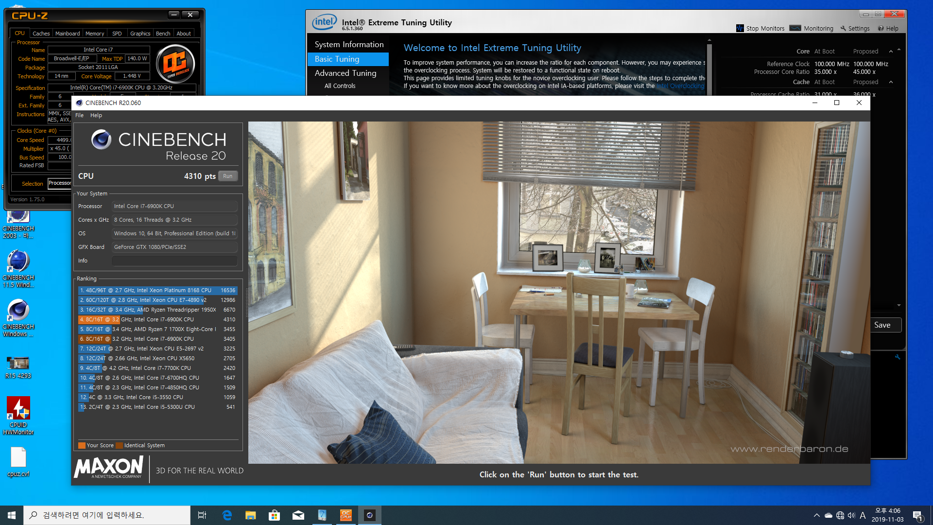The image size is (933, 525).
Task: Open CPUID HWMonitor desktop shortcut
Action: (x=18, y=416)
